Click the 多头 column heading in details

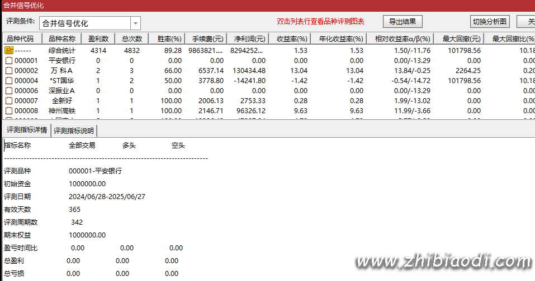pos(129,146)
